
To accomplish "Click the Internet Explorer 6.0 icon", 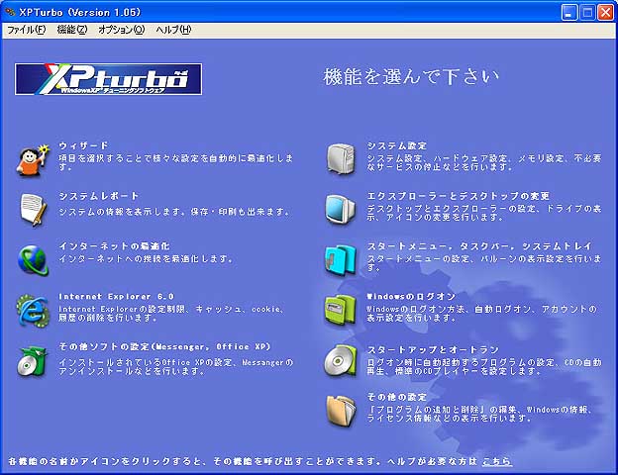I will pos(33,311).
